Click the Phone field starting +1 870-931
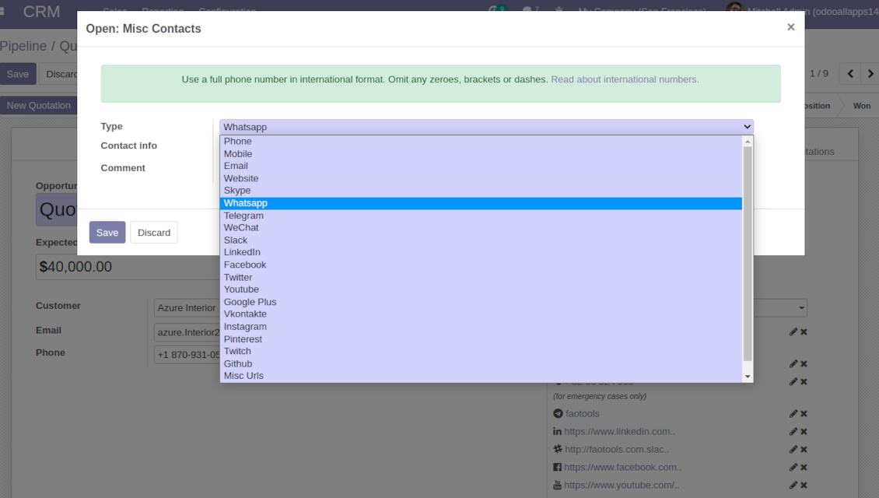 pyautogui.click(x=187, y=355)
